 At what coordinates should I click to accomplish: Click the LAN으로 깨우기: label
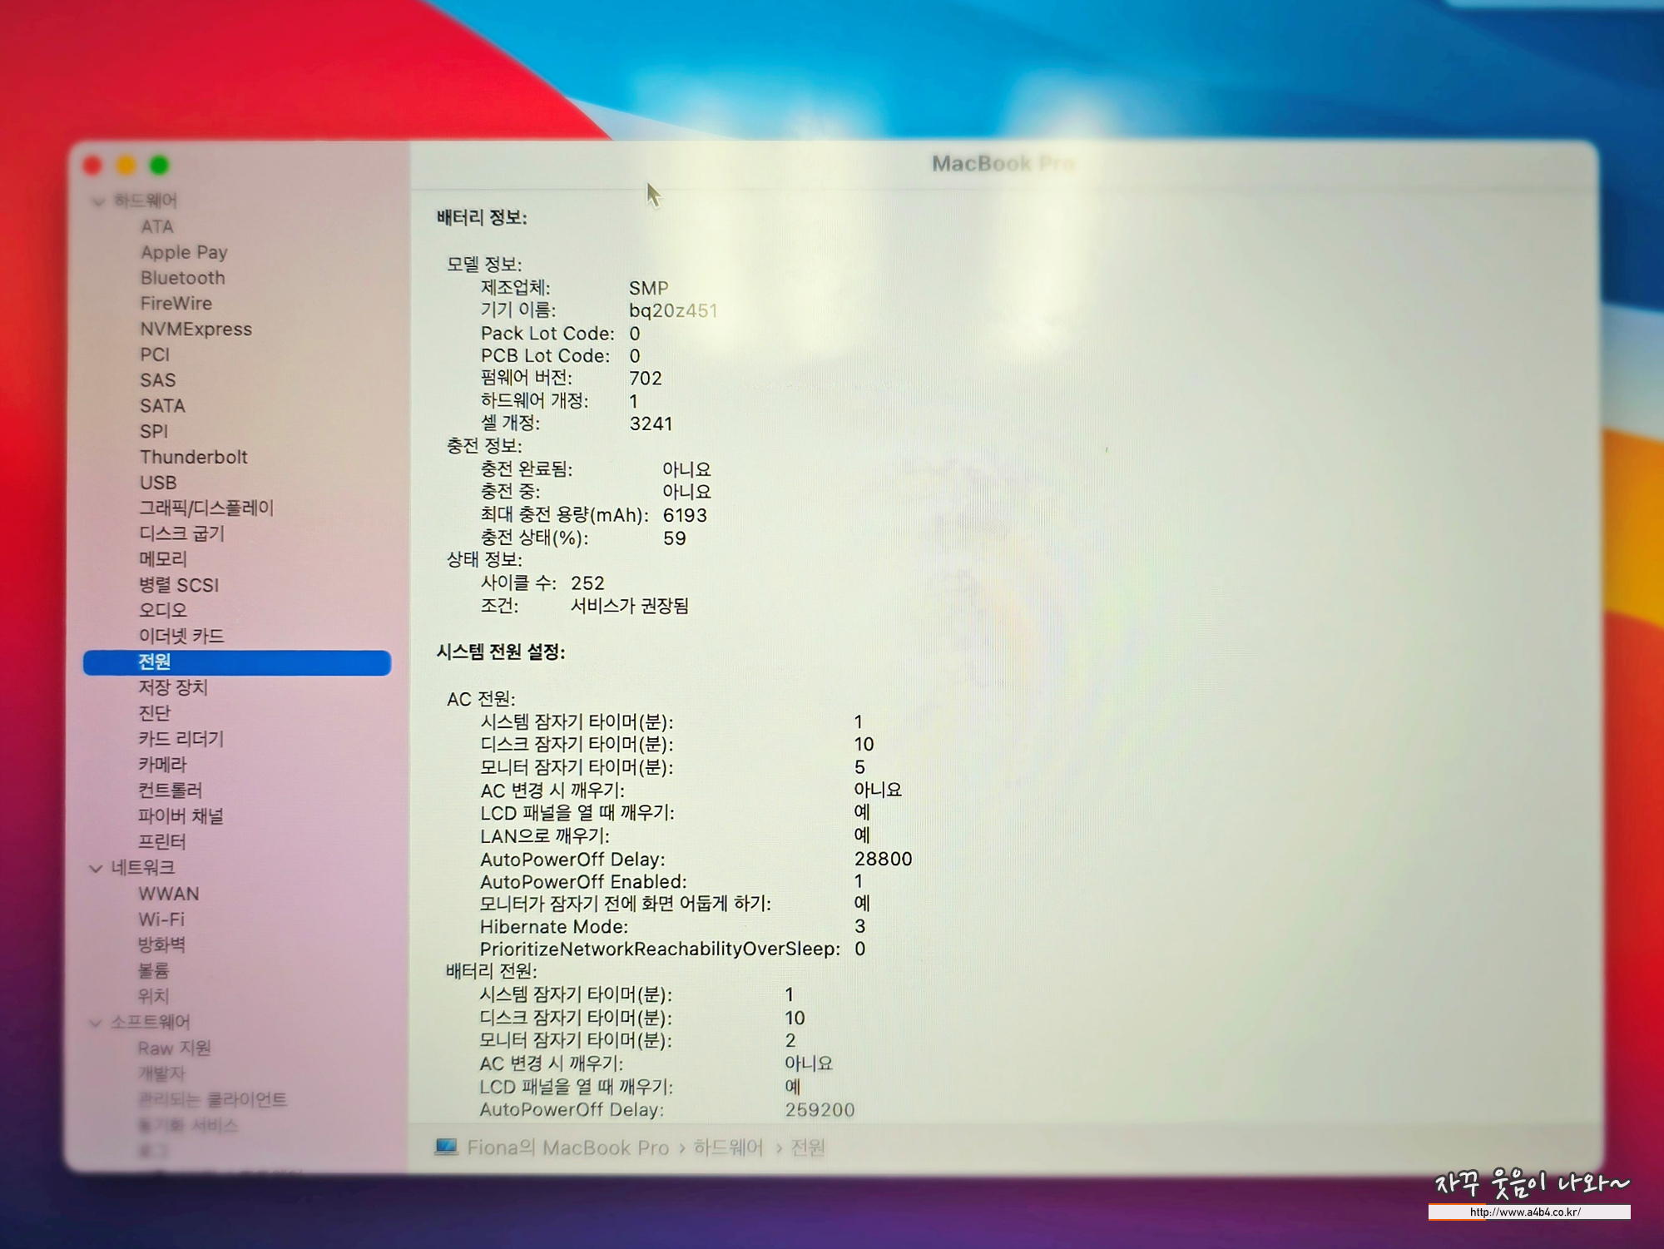pyautogui.click(x=545, y=835)
